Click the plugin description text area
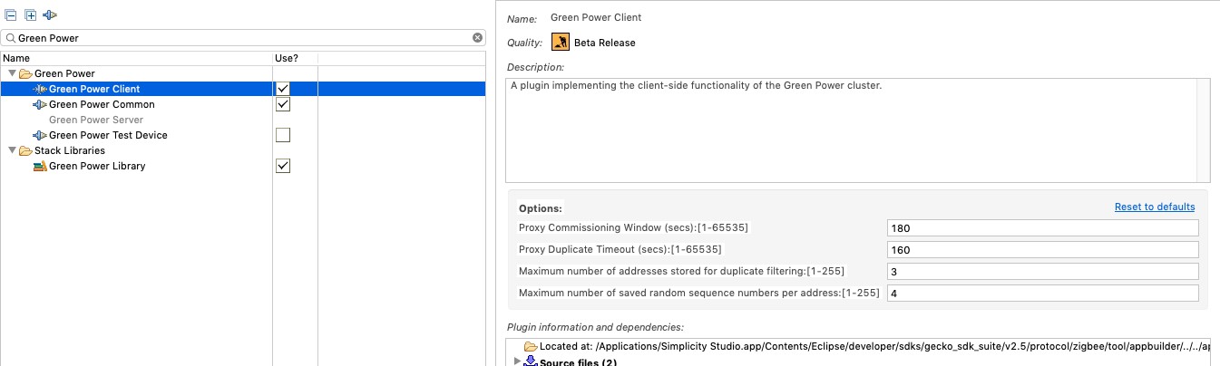1220x366 pixels. click(851, 130)
